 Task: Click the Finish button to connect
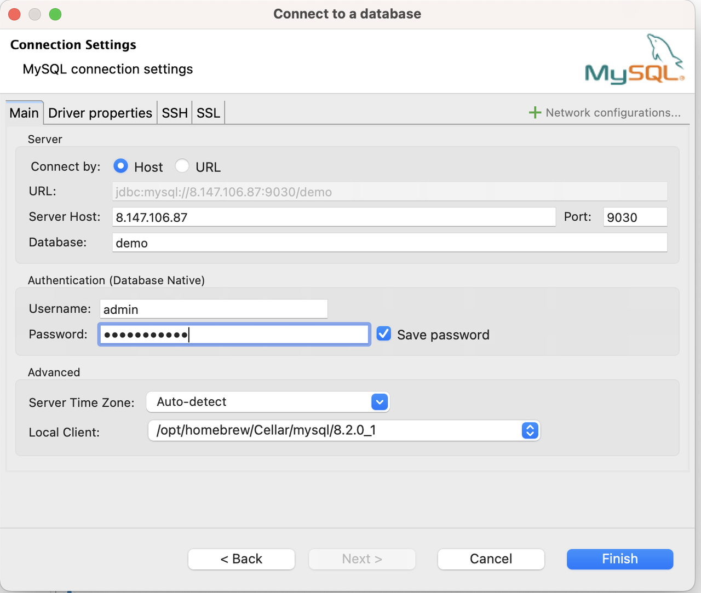[619, 559]
